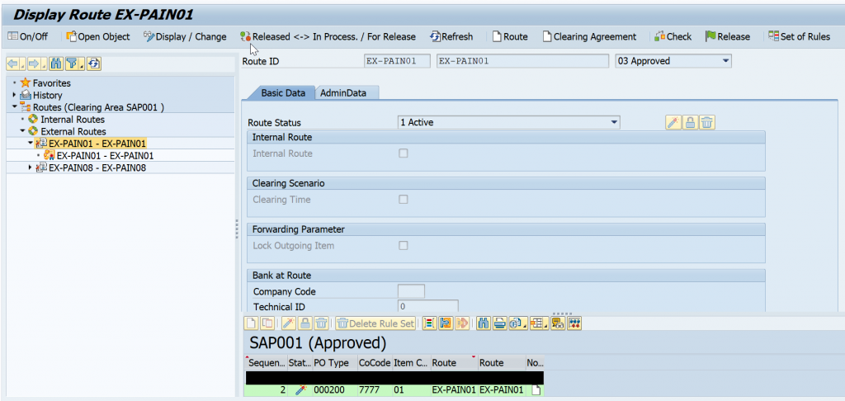
Task: Click the On/Off toolbar button
Action: 27,36
